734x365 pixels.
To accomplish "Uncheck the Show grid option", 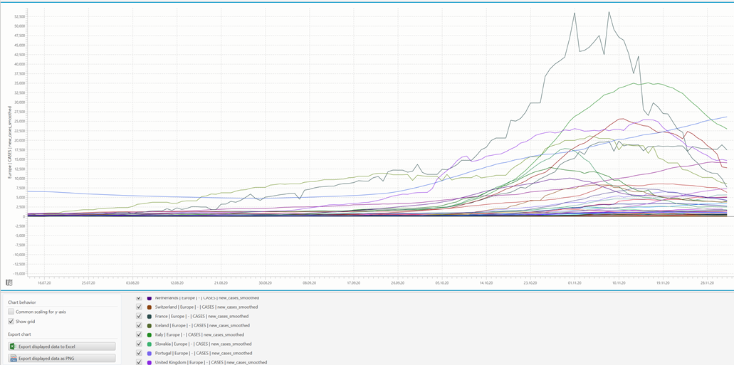I will coord(11,322).
